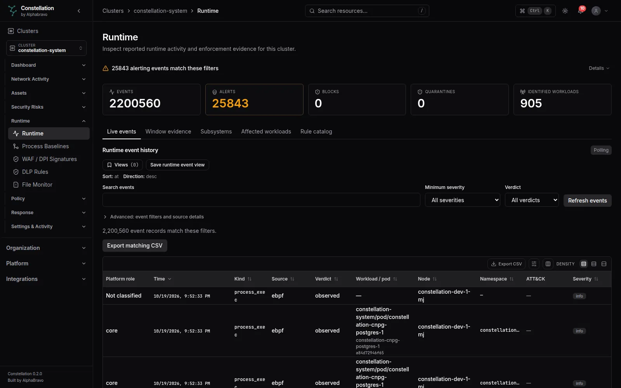Select the Events stat card
The width and height of the screenshot is (621, 388).
tap(151, 99)
